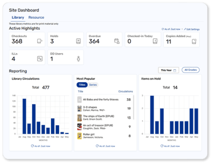Screen dimensions: 215x165
Task: Click the Overdue calendar warning icon
Action: click(117, 41)
